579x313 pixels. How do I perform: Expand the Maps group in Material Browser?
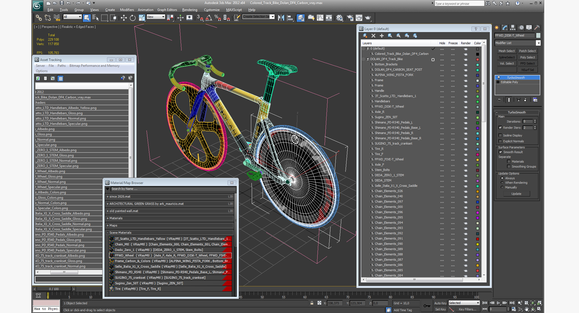pos(108,226)
